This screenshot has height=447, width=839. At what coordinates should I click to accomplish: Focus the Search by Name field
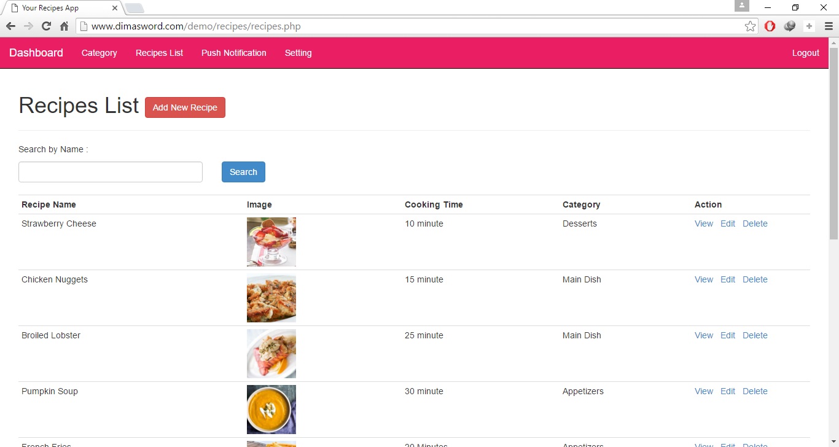(x=111, y=172)
